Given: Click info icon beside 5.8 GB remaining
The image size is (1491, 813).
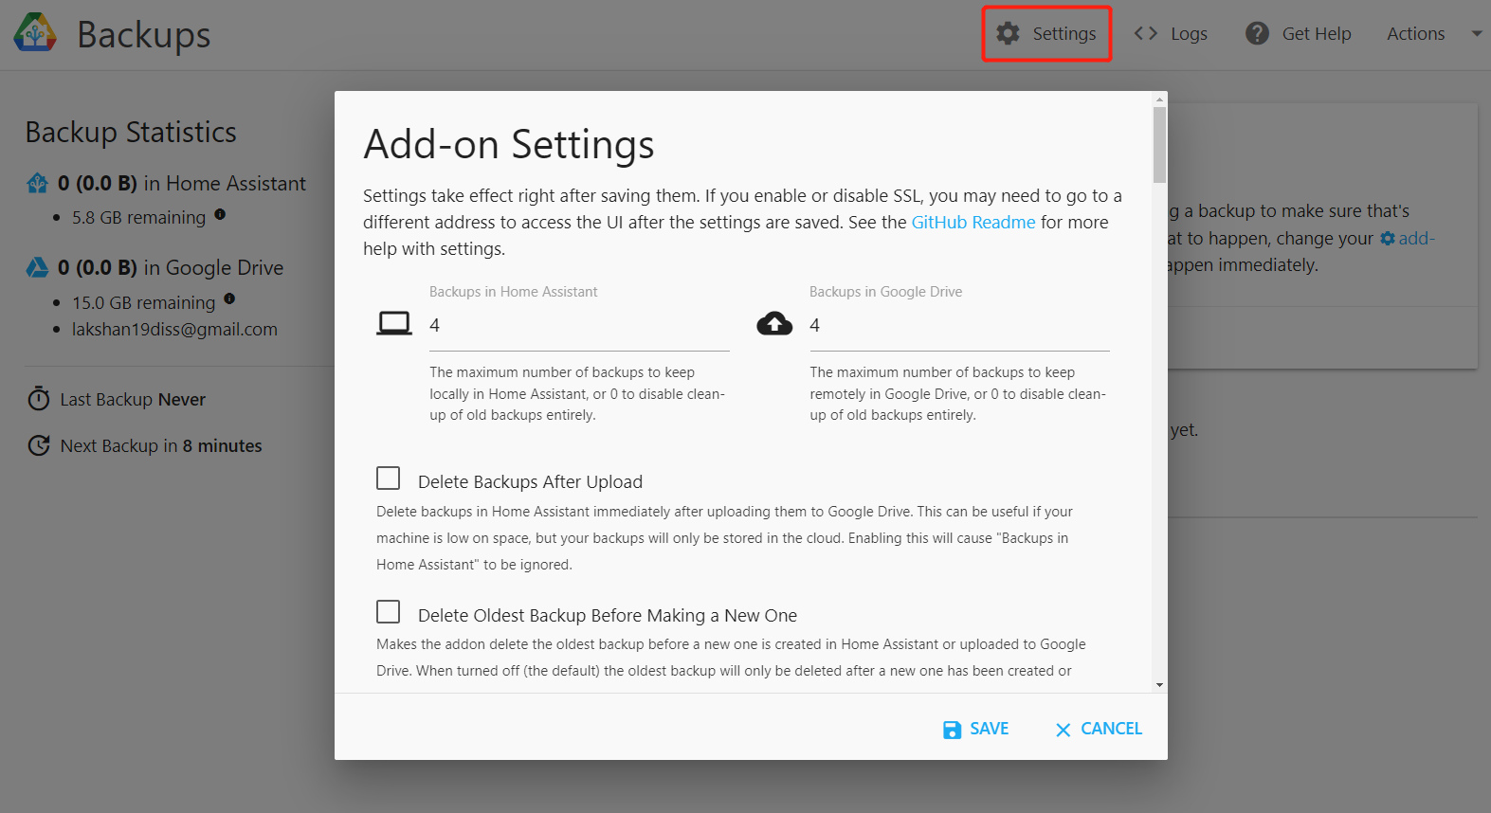Looking at the screenshot, I should [x=220, y=214].
